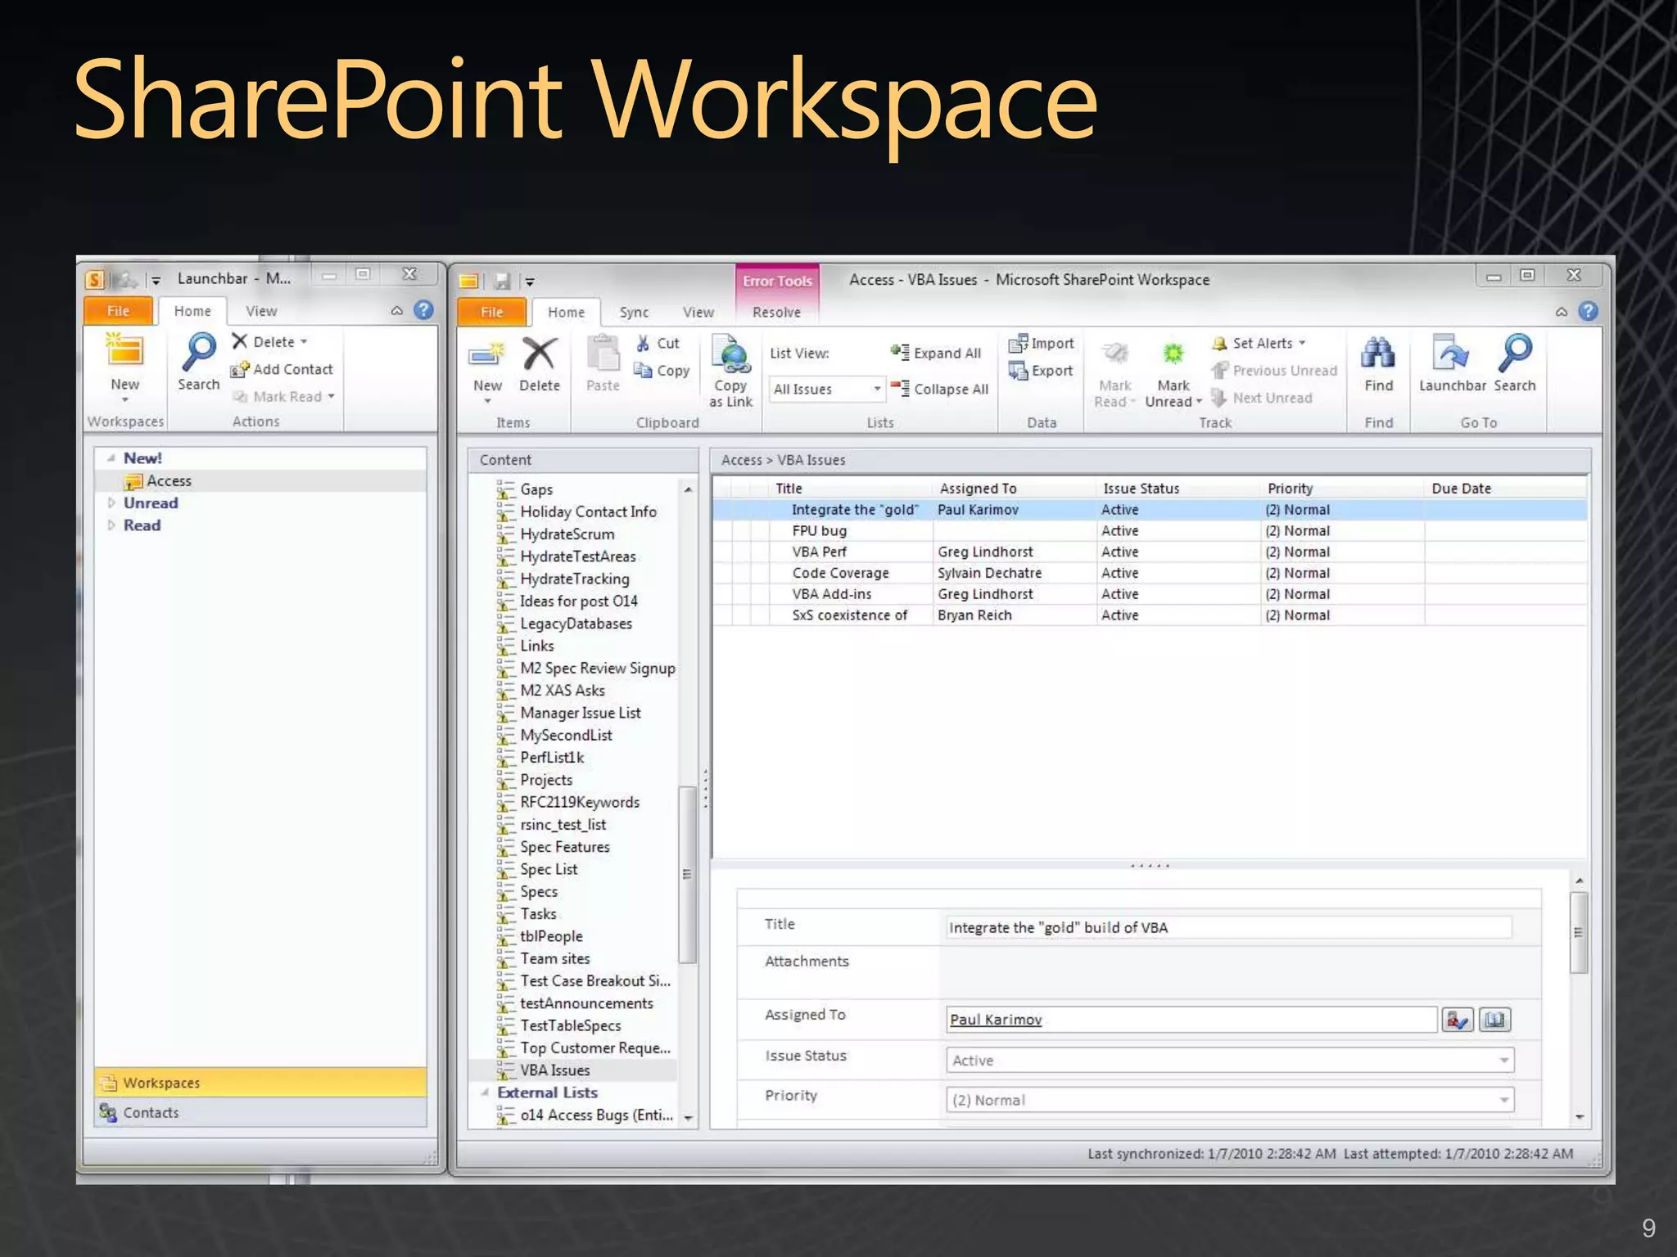Screen dimensions: 1677x1257
Task: Click the Delete X icon in Items group
Action: [540, 354]
